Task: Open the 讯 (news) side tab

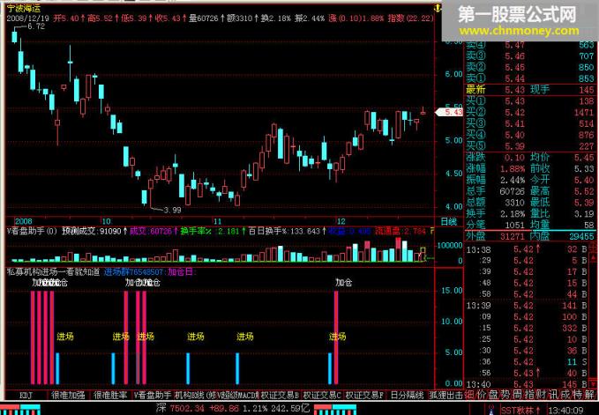Action: 554,395
